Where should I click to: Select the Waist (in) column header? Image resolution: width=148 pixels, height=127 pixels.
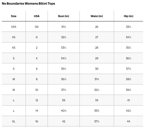(97, 16)
